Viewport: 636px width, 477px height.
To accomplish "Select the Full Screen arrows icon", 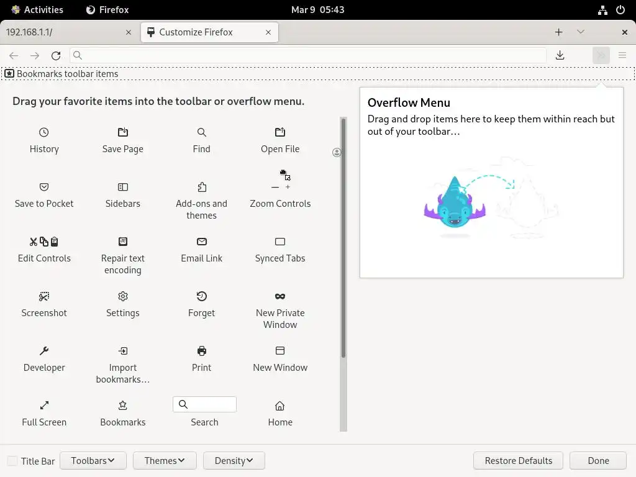I will click(x=44, y=406).
